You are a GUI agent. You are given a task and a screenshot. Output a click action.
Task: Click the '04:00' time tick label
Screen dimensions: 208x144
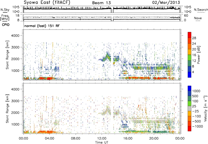(x=49, y=139)
